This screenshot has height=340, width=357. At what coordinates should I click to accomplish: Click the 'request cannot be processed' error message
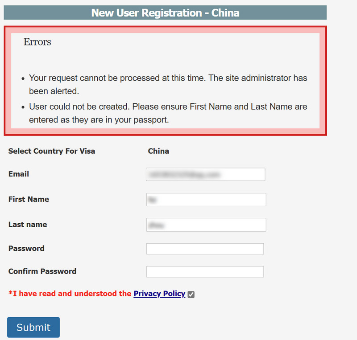(168, 84)
